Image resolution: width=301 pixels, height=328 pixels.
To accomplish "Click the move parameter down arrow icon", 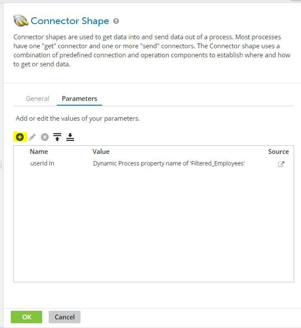I will (70, 137).
